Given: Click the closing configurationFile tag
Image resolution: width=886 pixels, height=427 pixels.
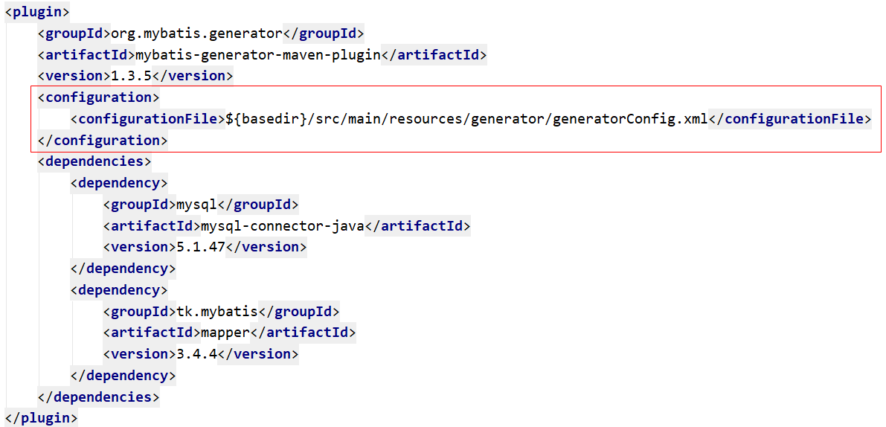Looking at the screenshot, I should point(790,119).
